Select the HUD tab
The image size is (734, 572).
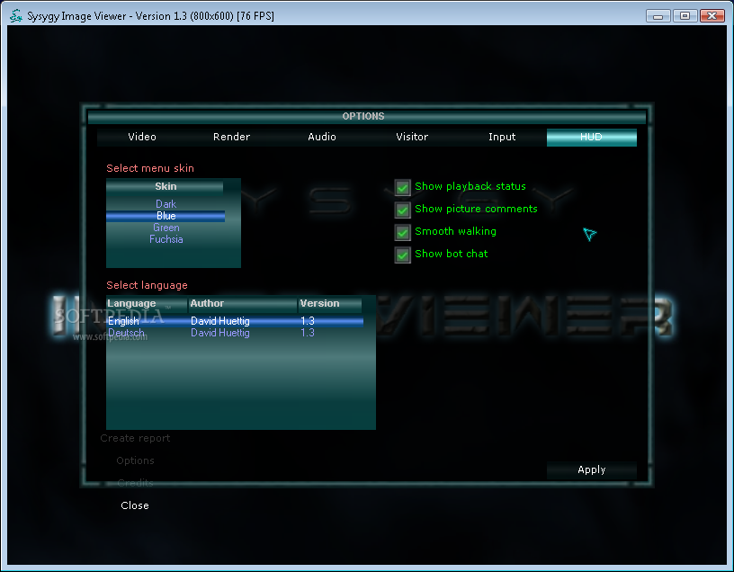[x=592, y=137]
